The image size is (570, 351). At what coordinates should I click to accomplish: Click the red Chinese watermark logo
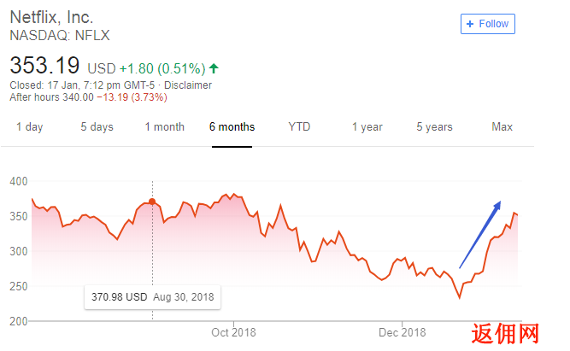coord(505,334)
